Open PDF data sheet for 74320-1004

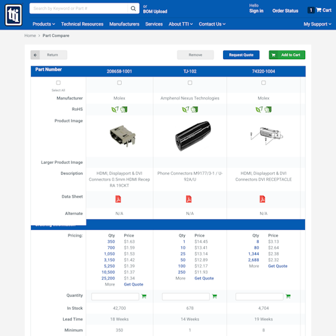262,199
